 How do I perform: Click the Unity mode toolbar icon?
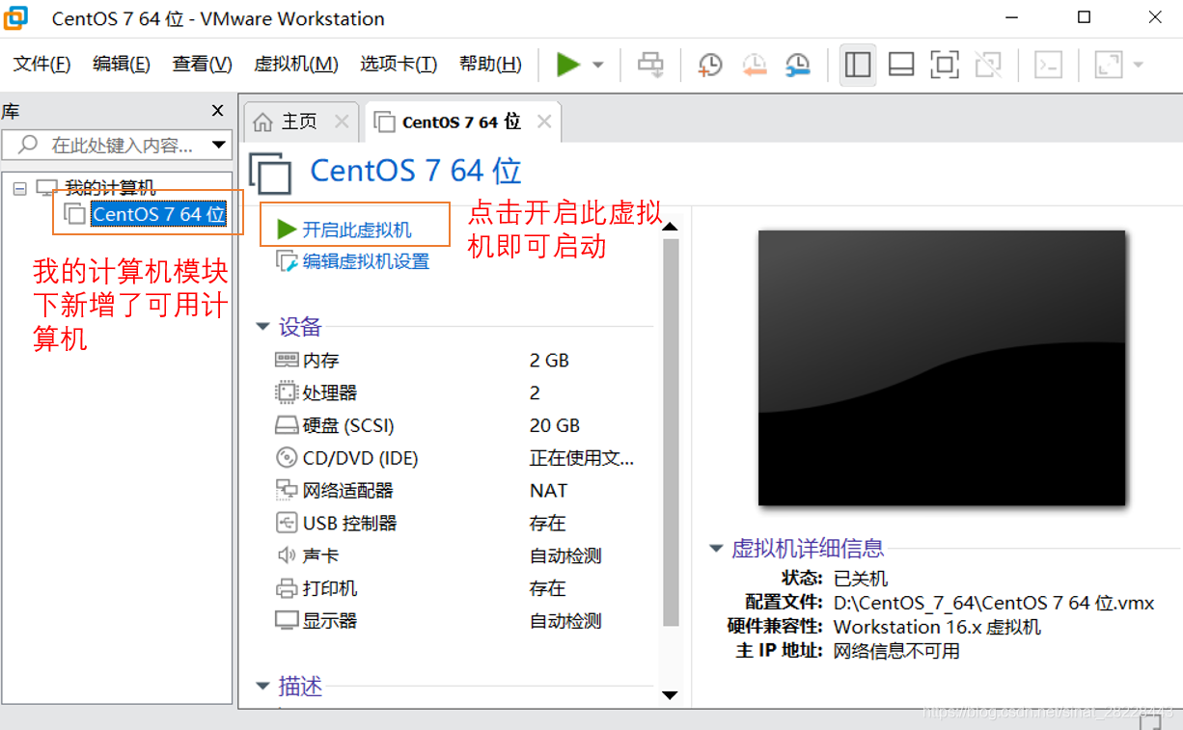click(988, 65)
